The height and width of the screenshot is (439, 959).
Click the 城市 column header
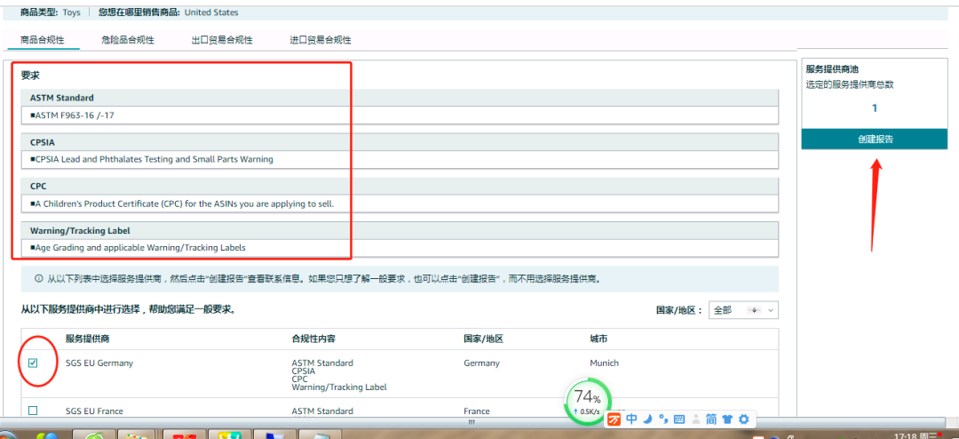[x=598, y=339]
